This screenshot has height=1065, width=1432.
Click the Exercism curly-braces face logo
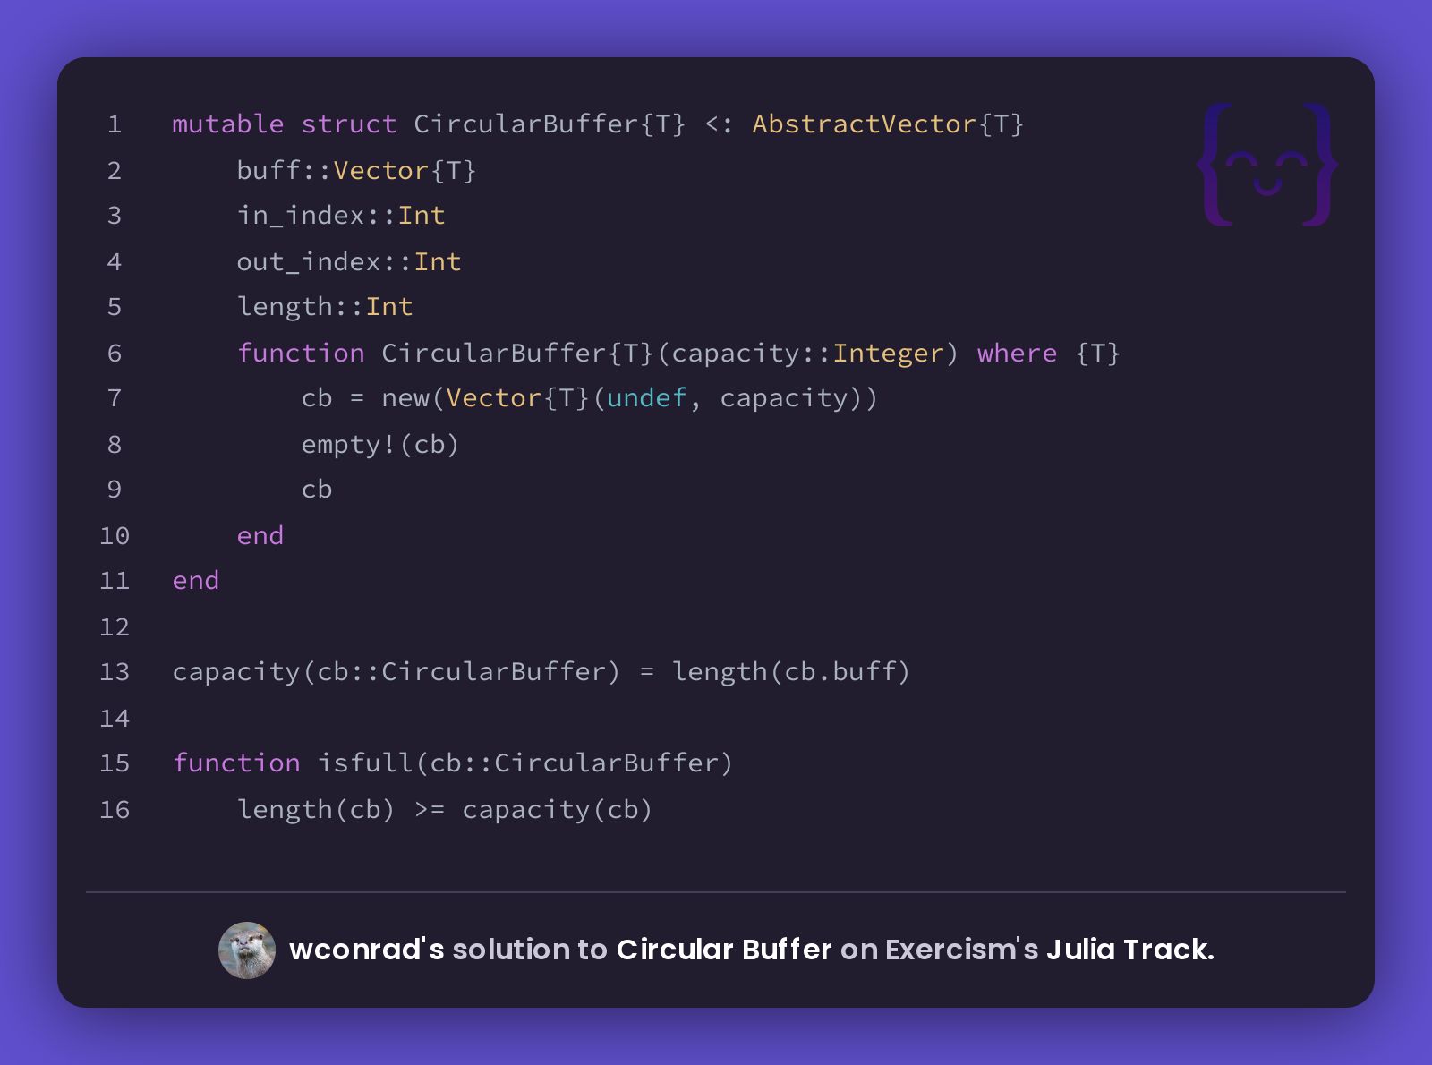point(1267,166)
